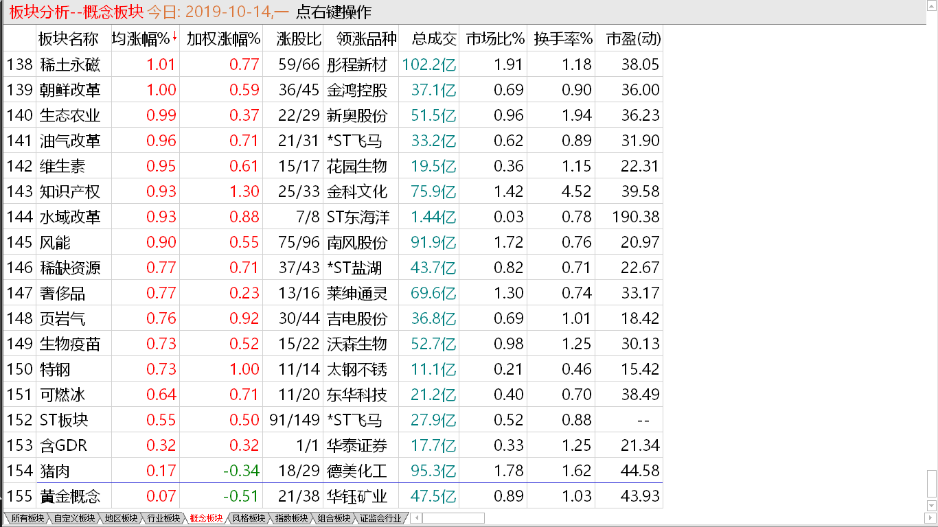The height and width of the screenshot is (527, 938).
Task: Select the 维生素 row
Action: coord(333,166)
